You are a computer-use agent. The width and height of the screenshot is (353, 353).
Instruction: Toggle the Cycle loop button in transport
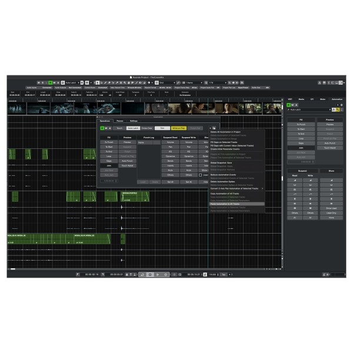pyautogui.click(x=142, y=275)
